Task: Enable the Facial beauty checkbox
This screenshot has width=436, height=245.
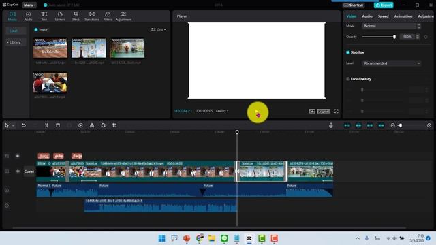Action: tap(347, 79)
